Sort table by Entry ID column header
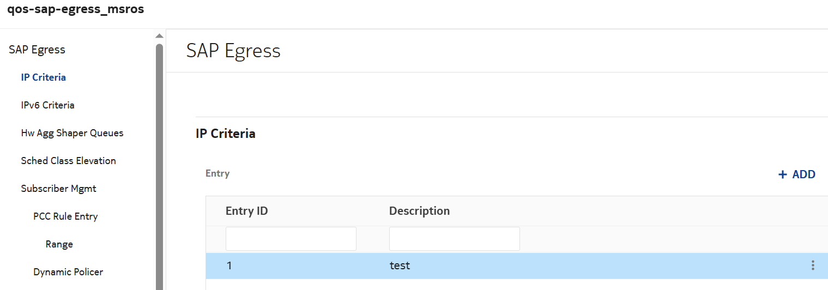This screenshot has height=290, width=828. point(247,211)
